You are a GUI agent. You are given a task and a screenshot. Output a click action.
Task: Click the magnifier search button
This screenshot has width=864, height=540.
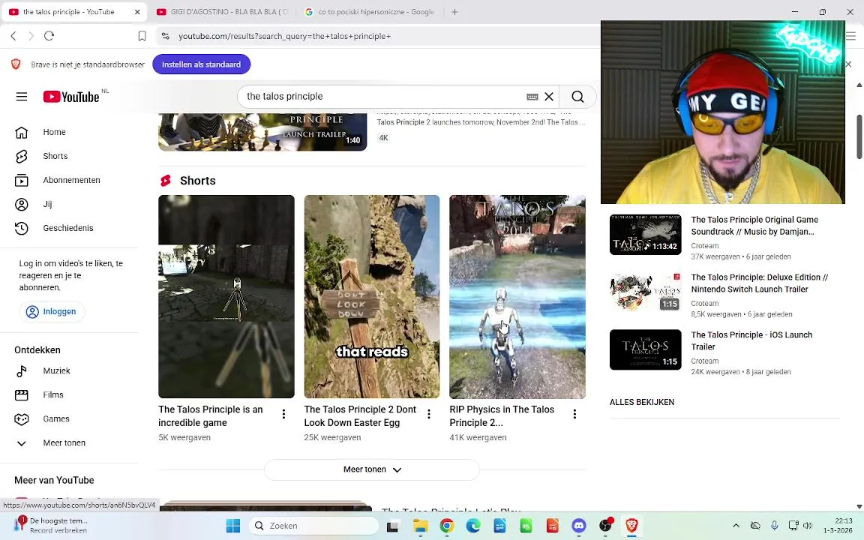[x=577, y=97]
